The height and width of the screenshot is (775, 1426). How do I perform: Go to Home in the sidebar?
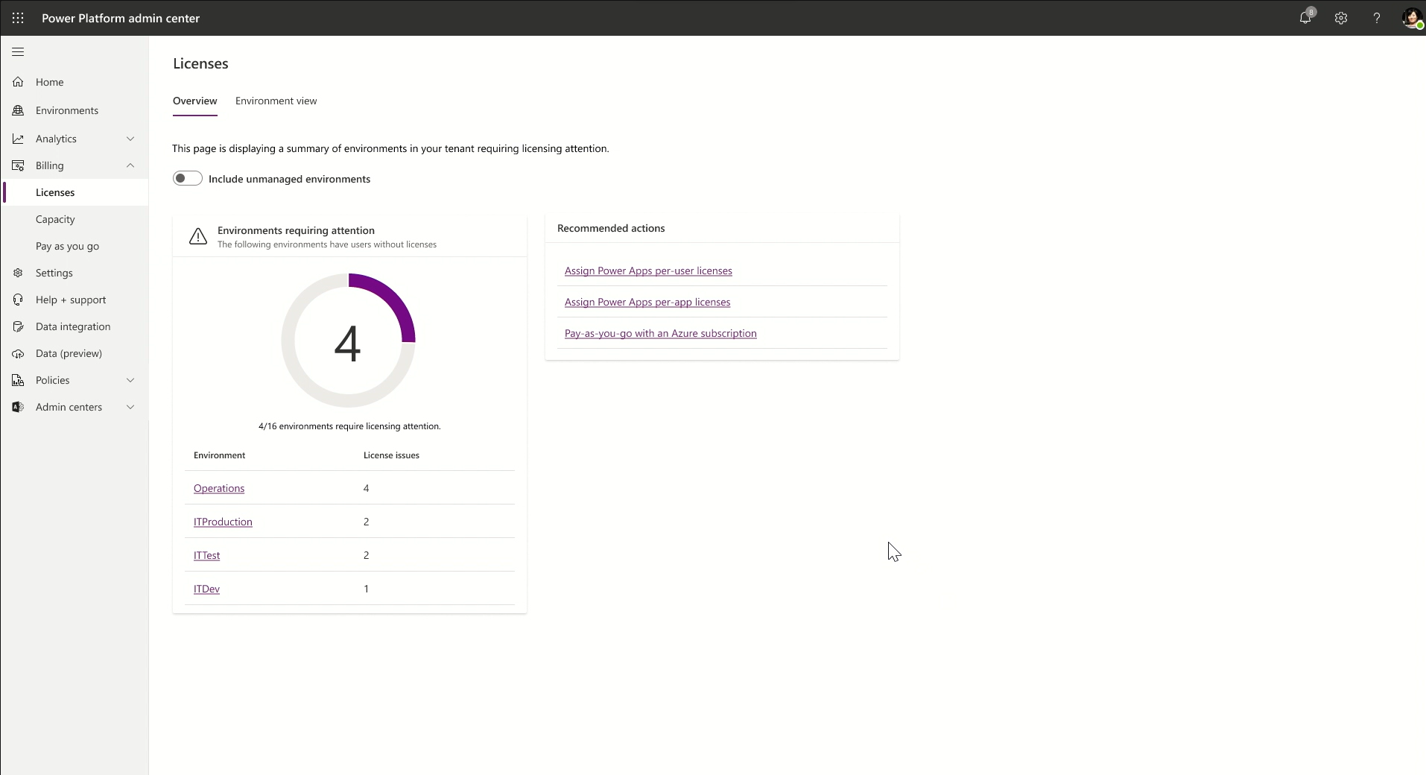49,82
